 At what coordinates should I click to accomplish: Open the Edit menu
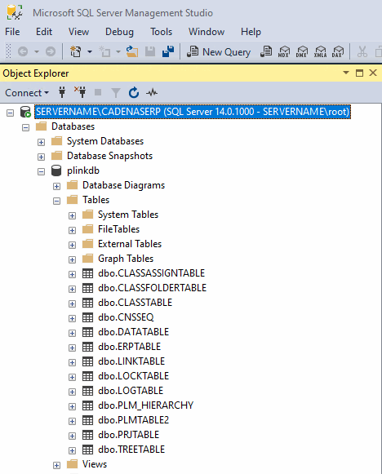[x=44, y=32]
